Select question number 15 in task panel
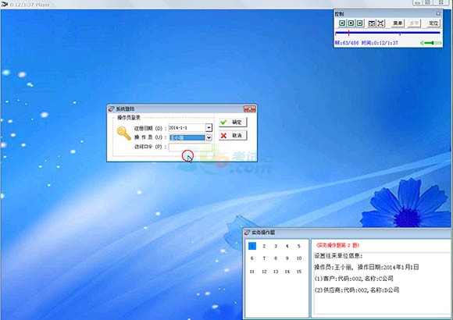Screen dimensions: 453x320 coord(299,272)
